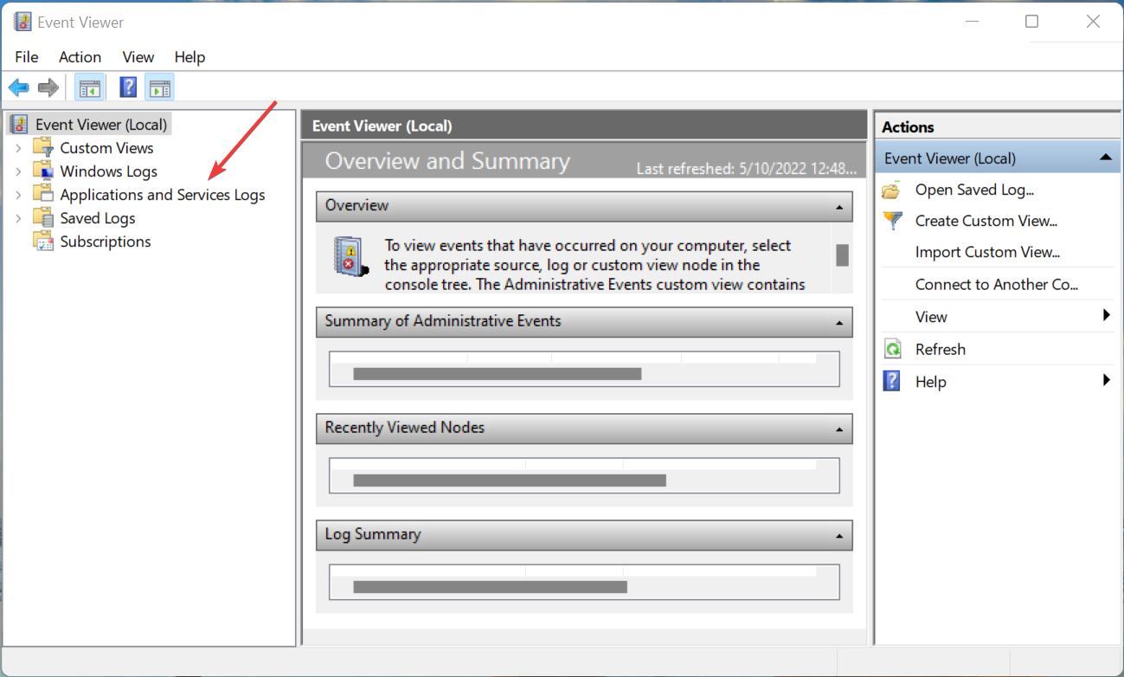Click the Back arrow toolbar icon
Screen dimensions: 1124x677
(19, 87)
